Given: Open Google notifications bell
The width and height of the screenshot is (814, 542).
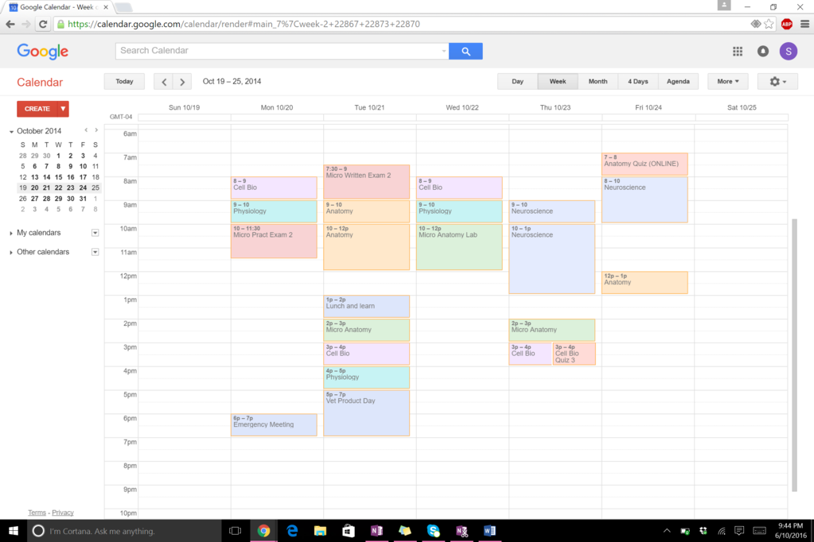Looking at the screenshot, I should click(762, 51).
